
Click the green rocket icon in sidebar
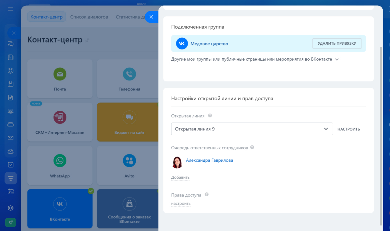coord(11,222)
